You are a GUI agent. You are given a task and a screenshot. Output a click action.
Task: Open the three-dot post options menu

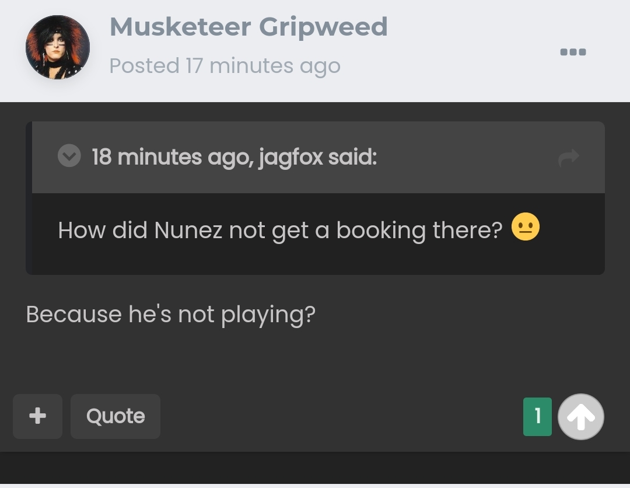pyautogui.click(x=573, y=52)
